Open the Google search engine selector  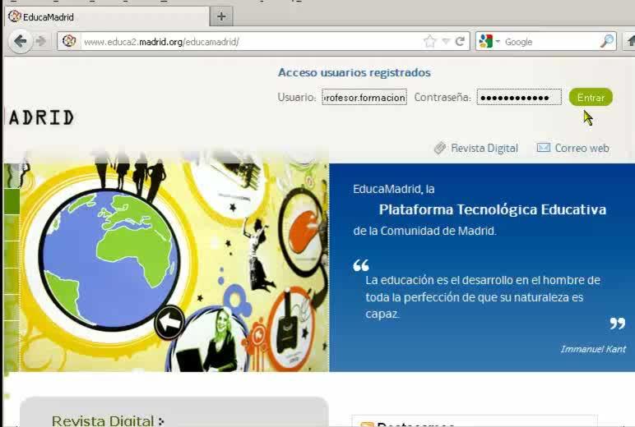point(489,41)
